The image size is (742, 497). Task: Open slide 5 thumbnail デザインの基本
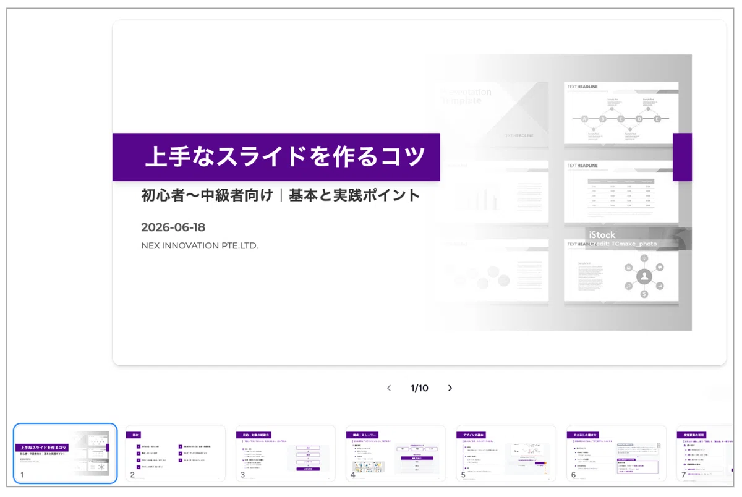click(506, 453)
